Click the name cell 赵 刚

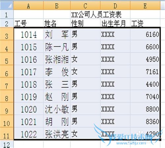tap(57, 96)
